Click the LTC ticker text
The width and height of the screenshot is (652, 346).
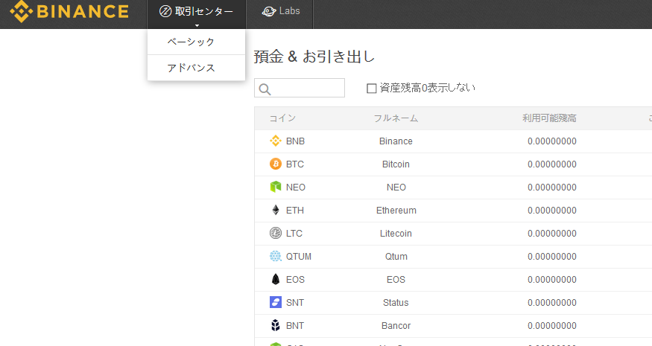point(294,234)
